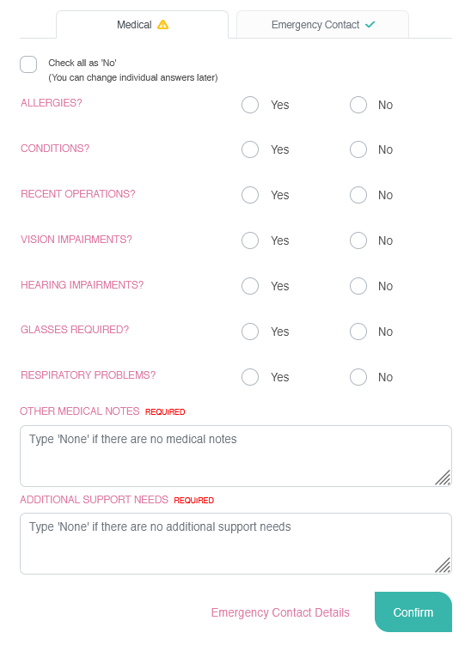Follow the Emergency Contact Details link
The image size is (471, 645).
point(280,612)
